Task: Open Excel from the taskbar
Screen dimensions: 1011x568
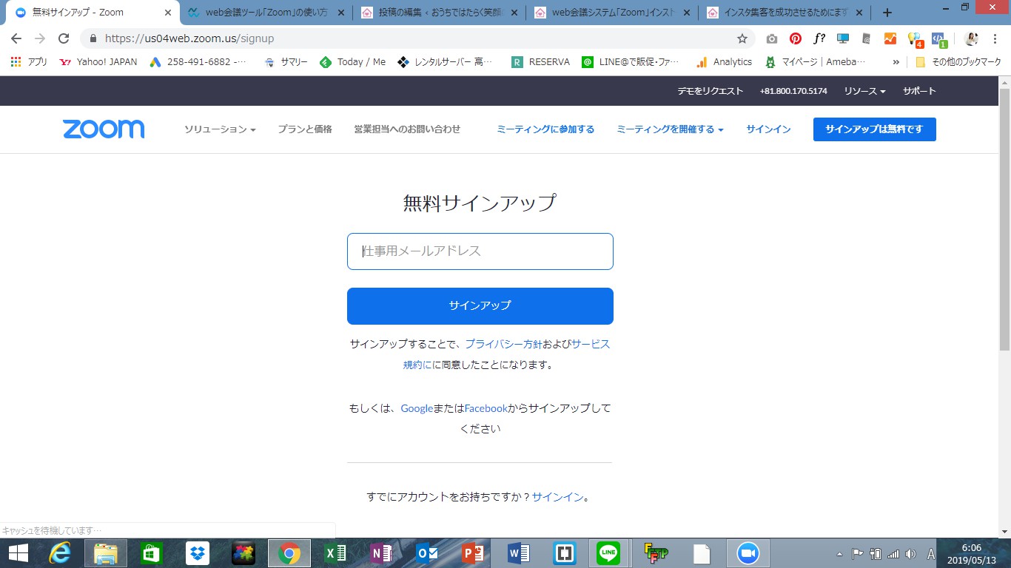Action: pyautogui.click(x=335, y=553)
